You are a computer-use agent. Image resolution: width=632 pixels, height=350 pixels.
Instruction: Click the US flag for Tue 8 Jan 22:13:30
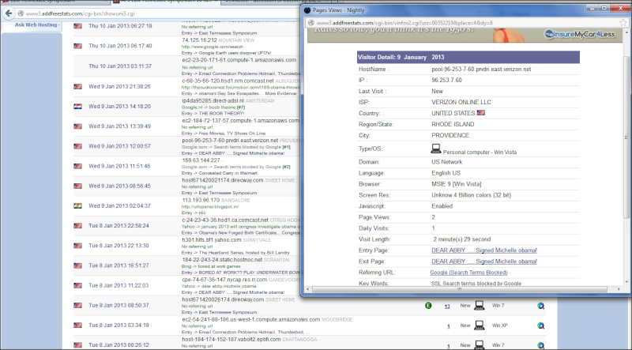(77, 246)
